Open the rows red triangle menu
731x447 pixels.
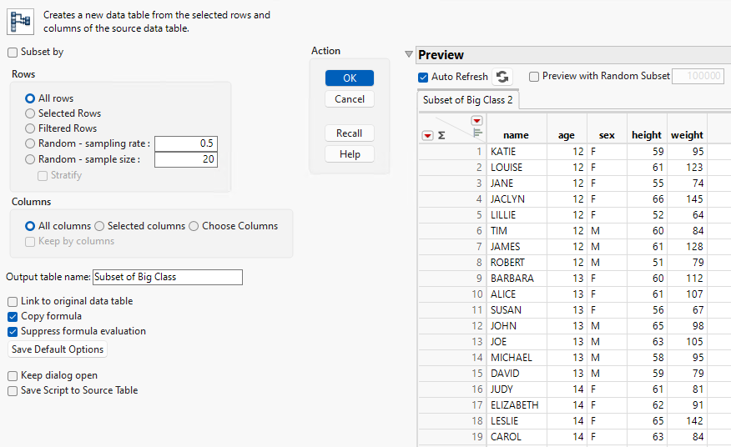(427, 135)
